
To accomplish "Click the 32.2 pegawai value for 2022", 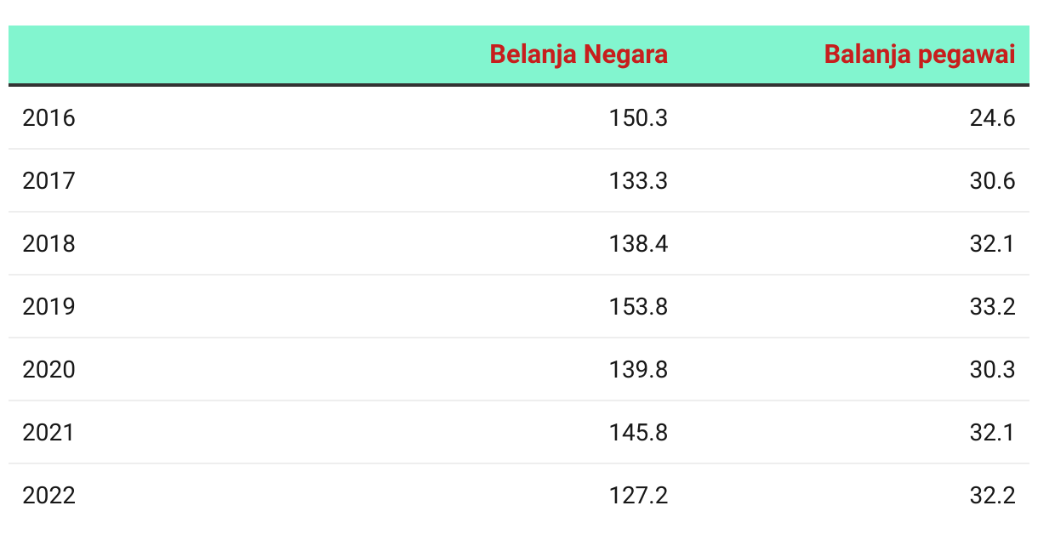I will coord(993,496).
